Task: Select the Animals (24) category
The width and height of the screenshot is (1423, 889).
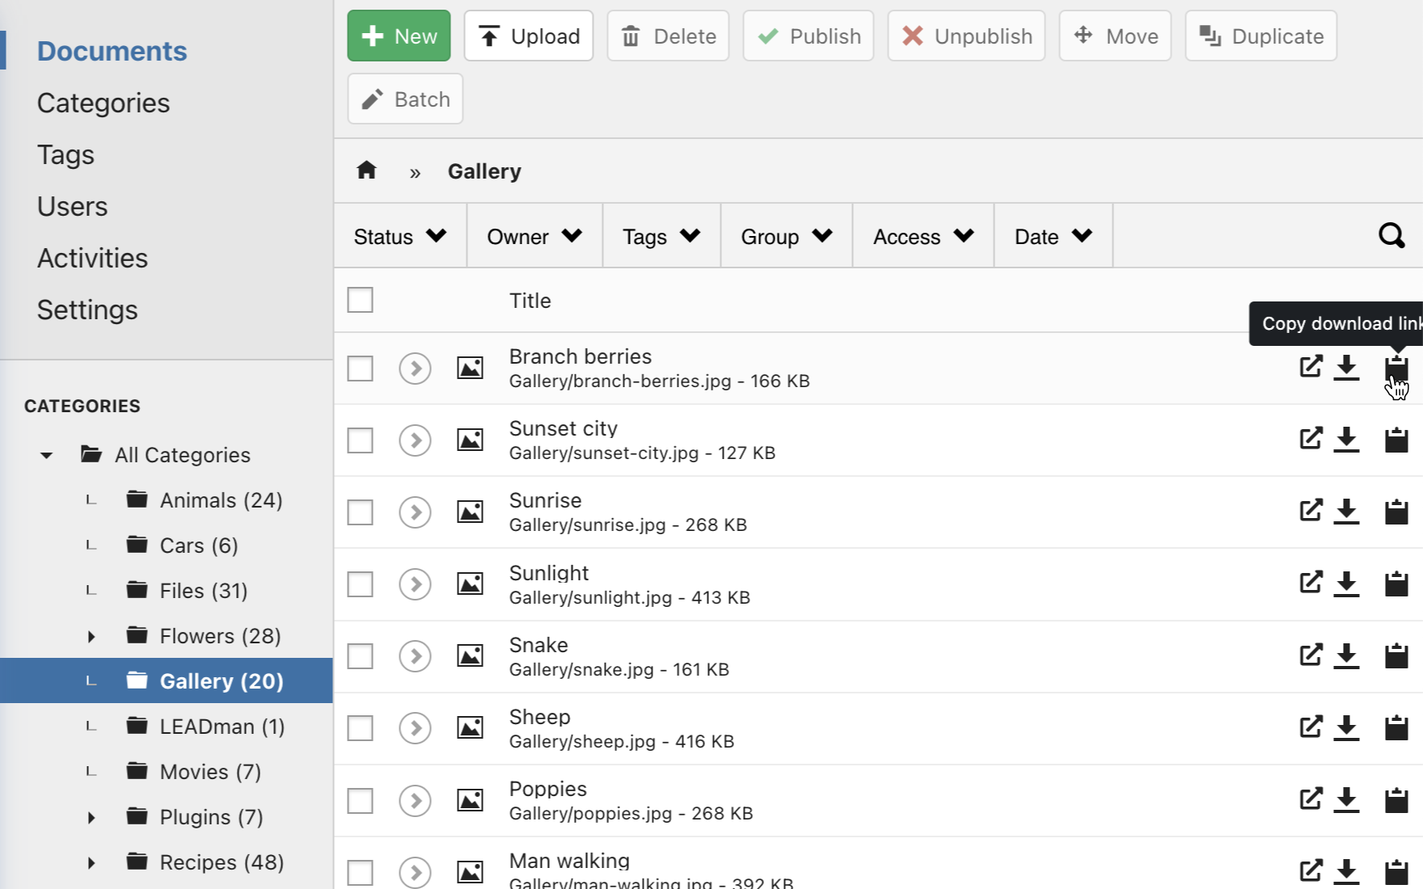Action: pos(220,500)
